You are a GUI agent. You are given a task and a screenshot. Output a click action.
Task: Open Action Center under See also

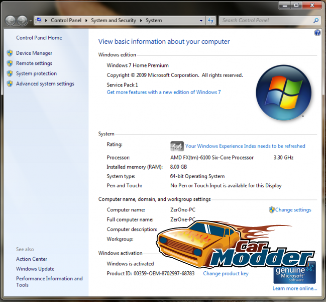click(32, 259)
